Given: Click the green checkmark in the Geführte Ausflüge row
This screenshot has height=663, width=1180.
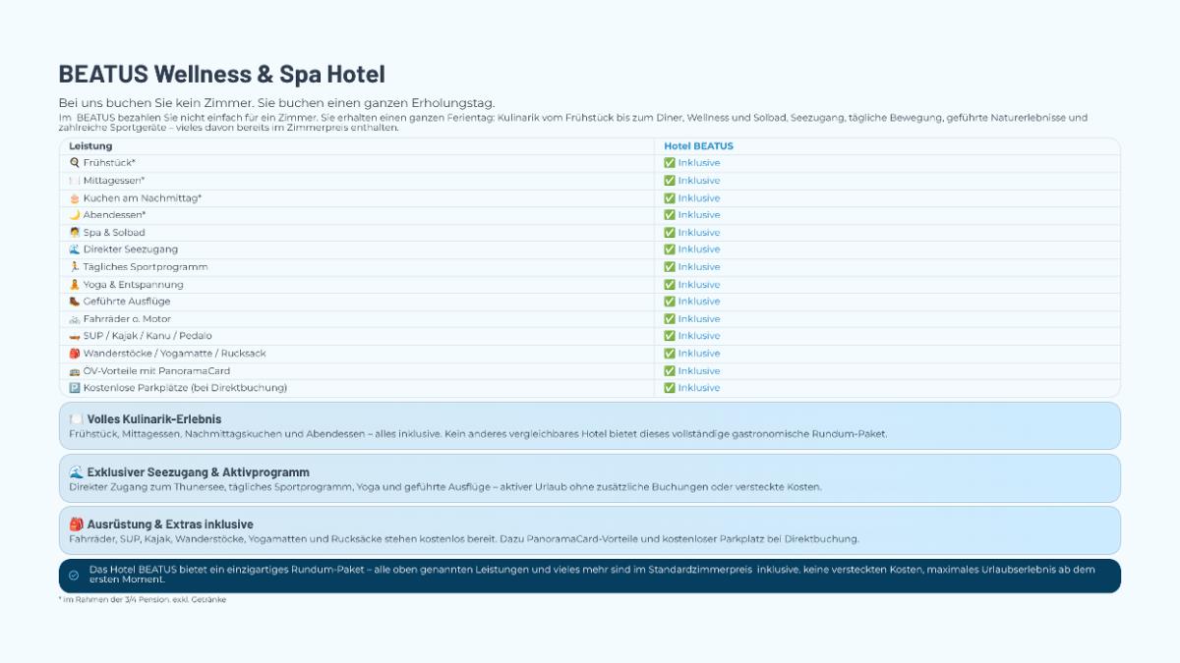Looking at the screenshot, I should coord(670,302).
